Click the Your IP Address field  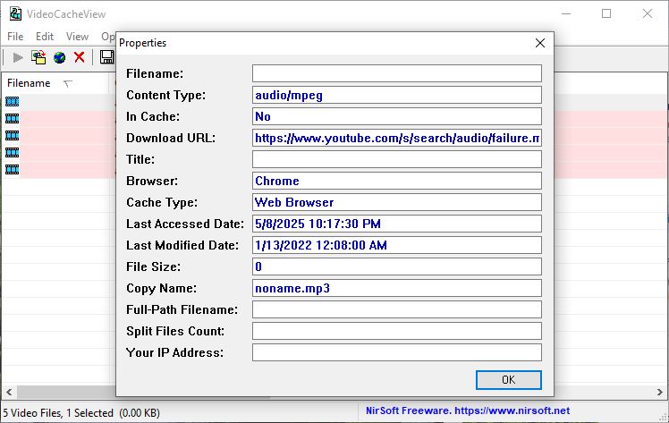[x=397, y=352]
